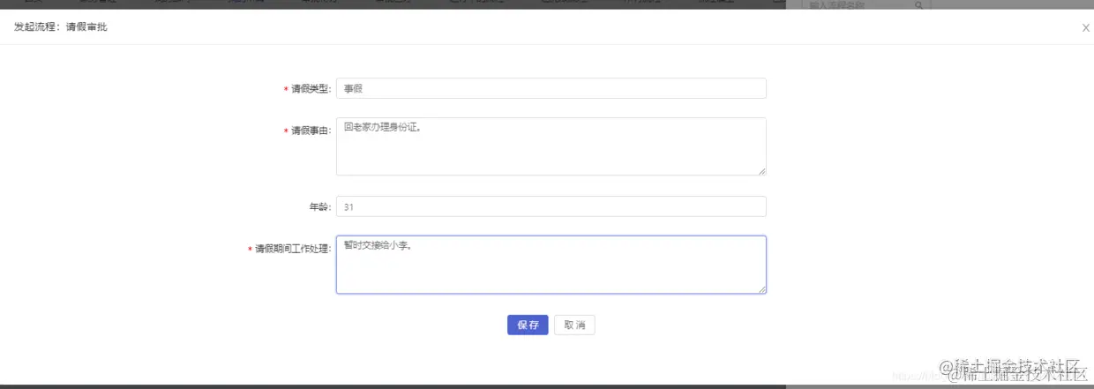Screen dimensions: 1094x389
Task: Click the 保存 button
Action: click(x=528, y=325)
